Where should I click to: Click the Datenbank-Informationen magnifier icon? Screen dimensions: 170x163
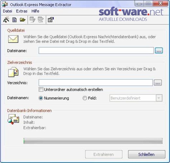coord(13,119)
